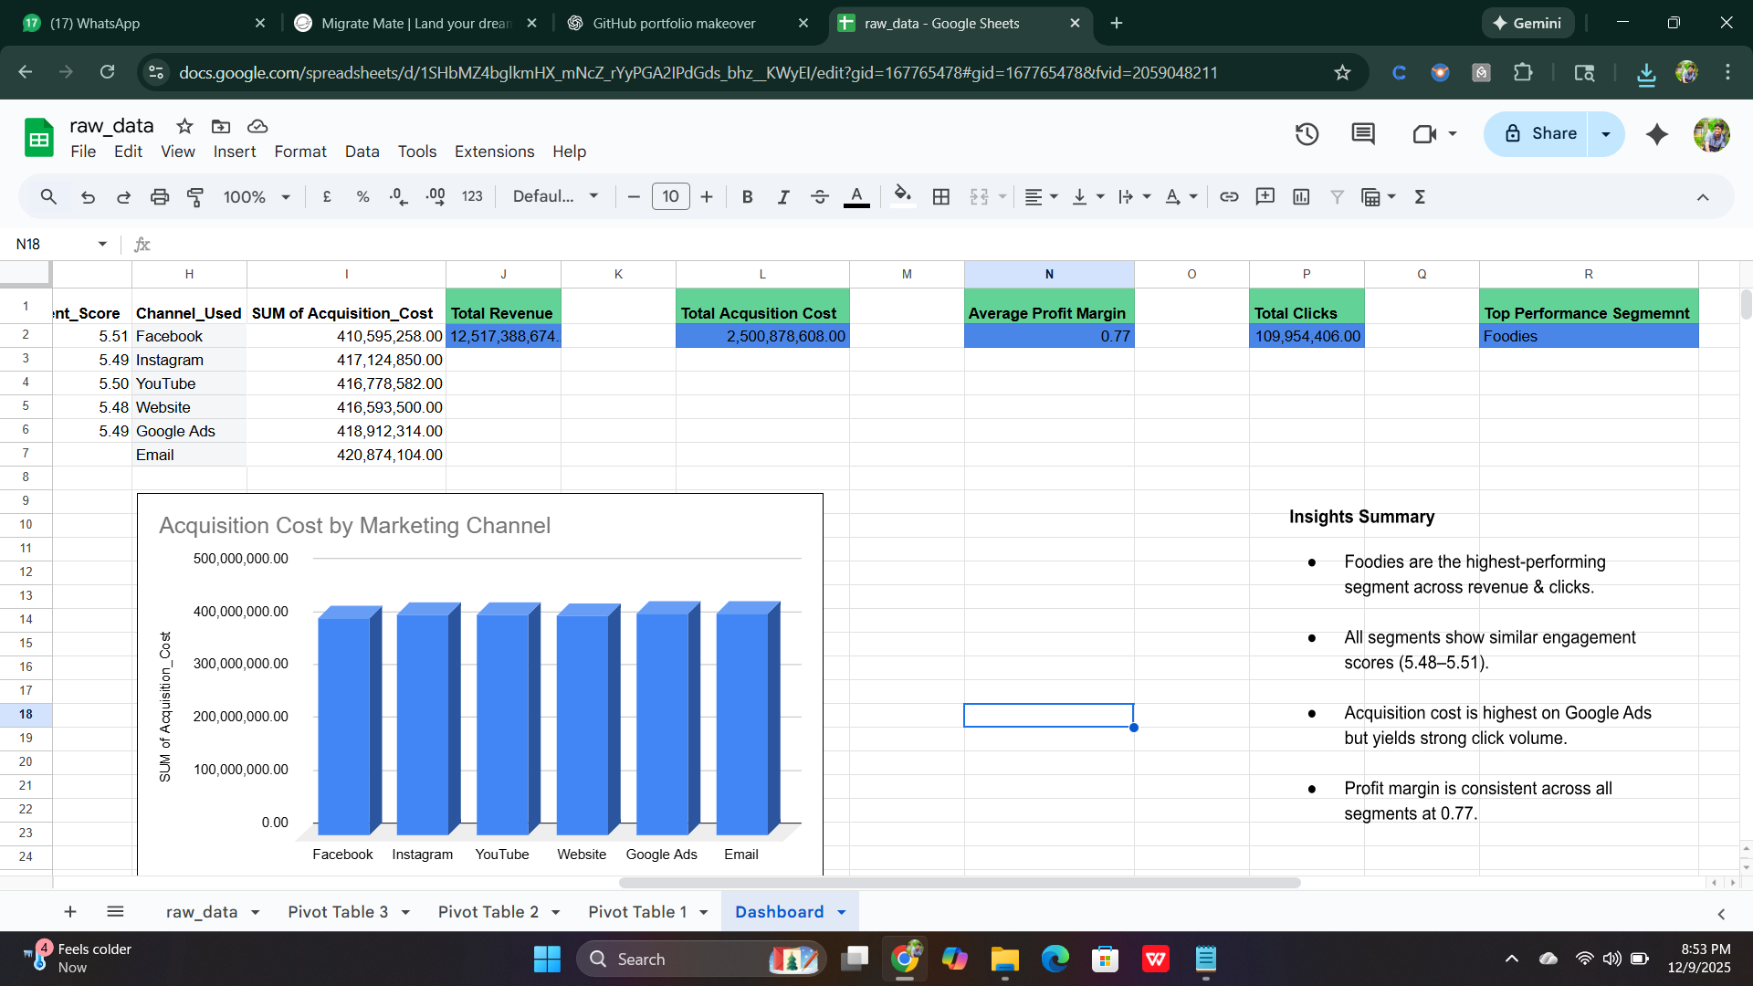Open the Format menu

coord(300,152)
